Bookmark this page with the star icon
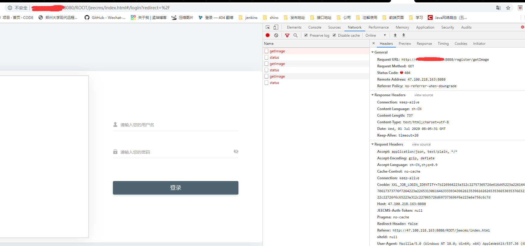 [x=508, y=8]
